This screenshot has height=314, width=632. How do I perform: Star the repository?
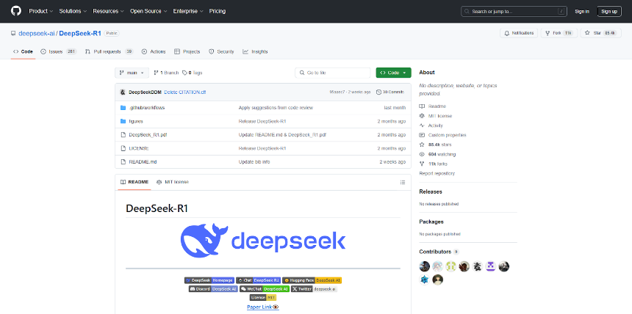click(600, 33)
